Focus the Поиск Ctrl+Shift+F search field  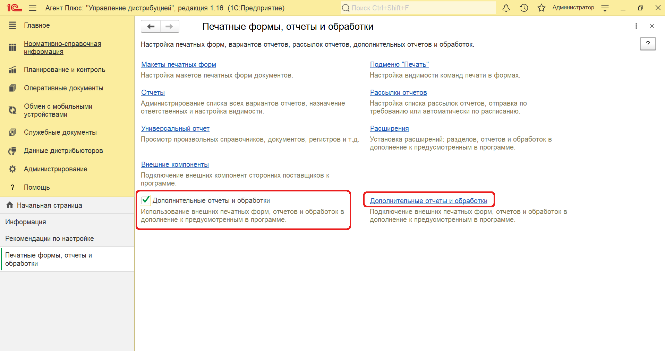click(418, 8)
